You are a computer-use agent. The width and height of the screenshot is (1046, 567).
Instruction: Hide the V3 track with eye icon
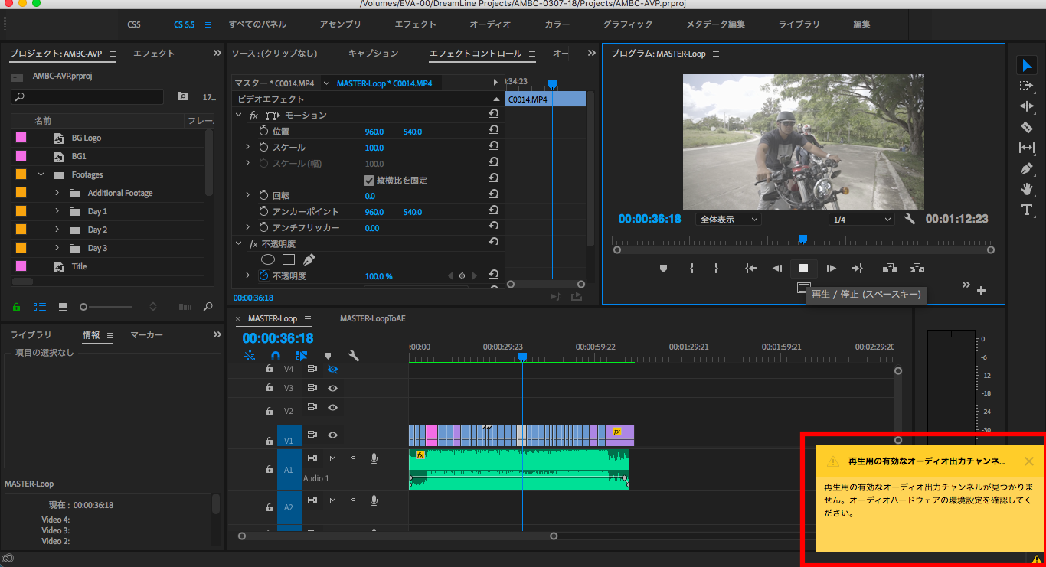pyautogui.click(x=332, y=388)
